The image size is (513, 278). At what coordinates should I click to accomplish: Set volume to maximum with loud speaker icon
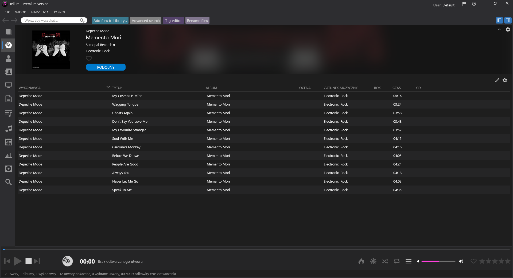click(461, 261)
